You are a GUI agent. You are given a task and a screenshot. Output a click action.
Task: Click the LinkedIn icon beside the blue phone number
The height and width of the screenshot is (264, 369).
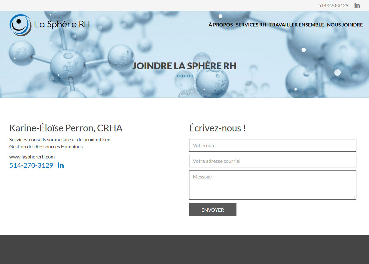pos(61,166)
